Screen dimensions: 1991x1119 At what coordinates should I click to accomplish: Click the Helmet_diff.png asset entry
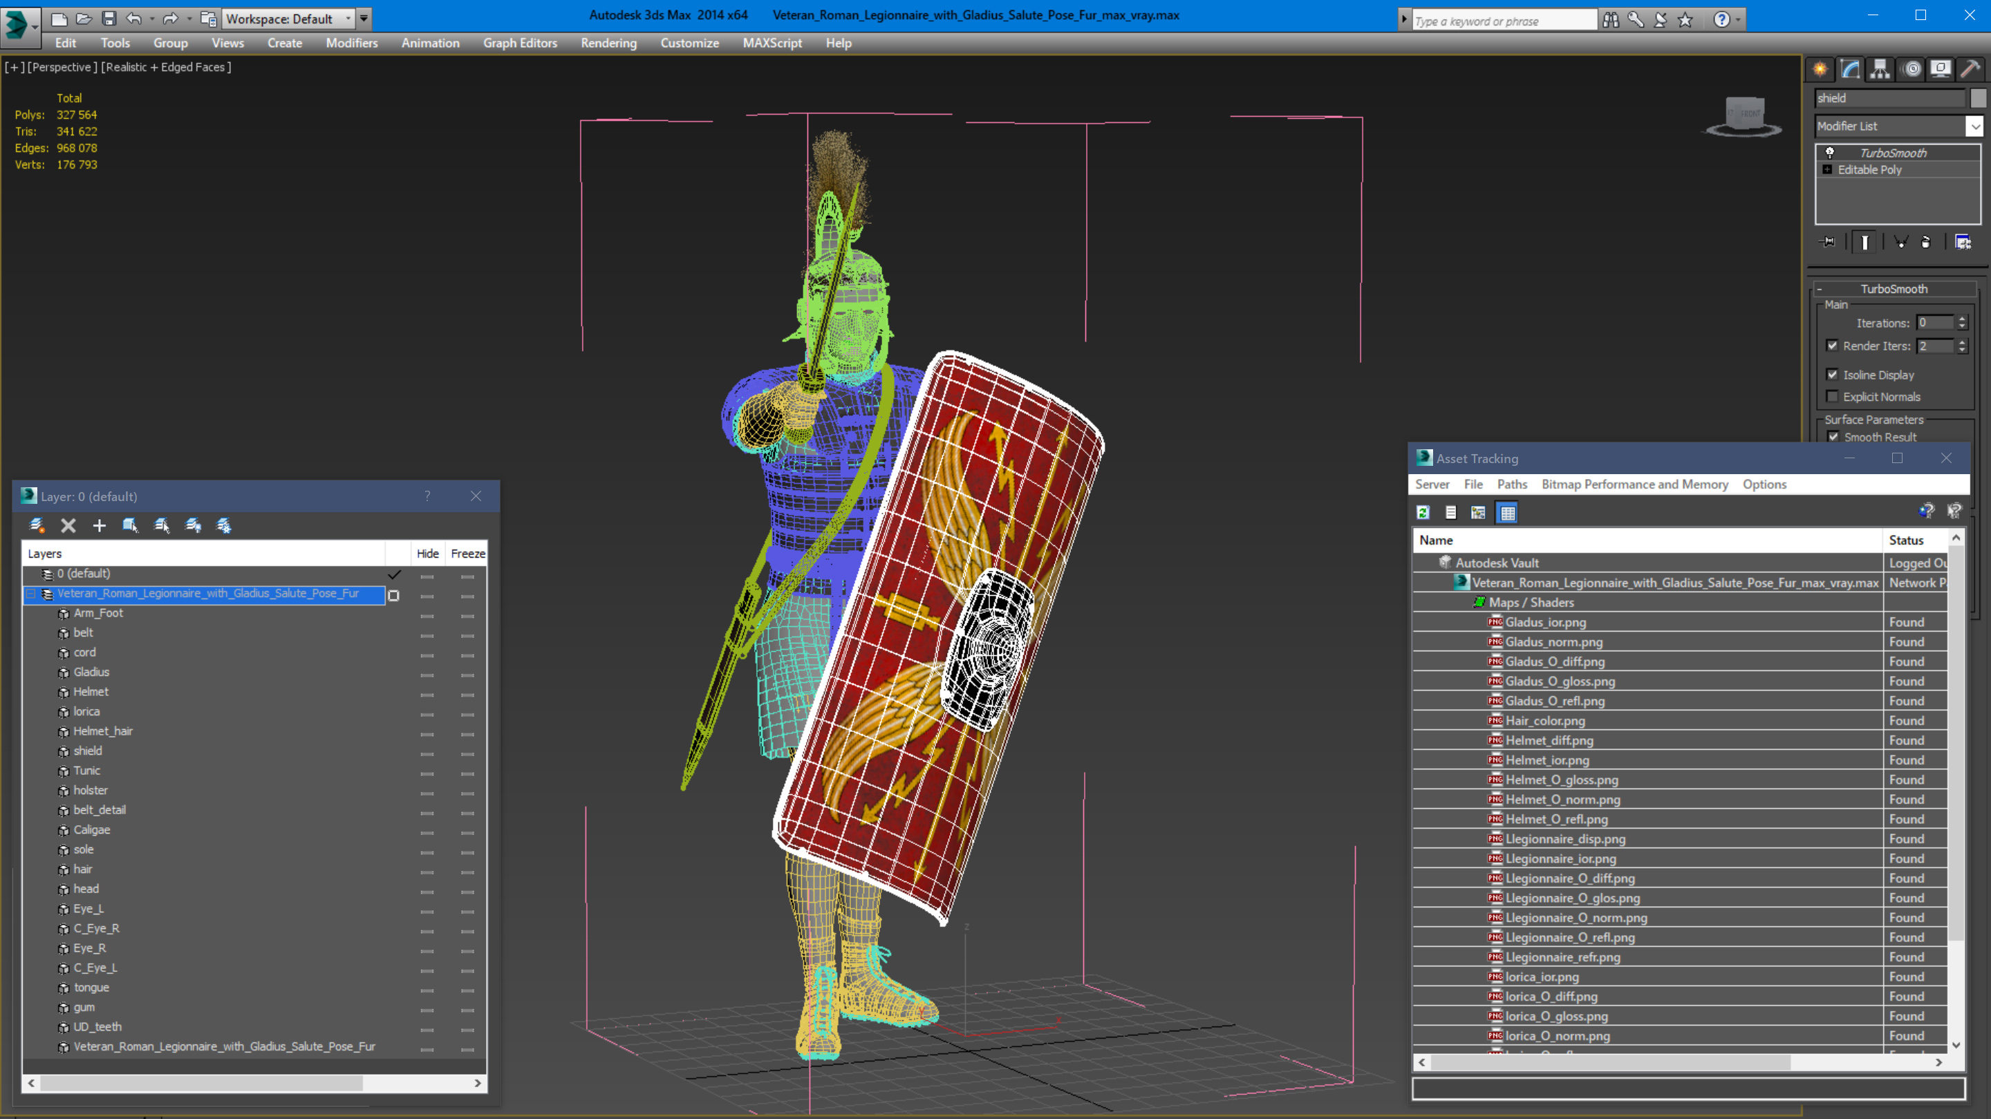click(x=1549, y=740)
